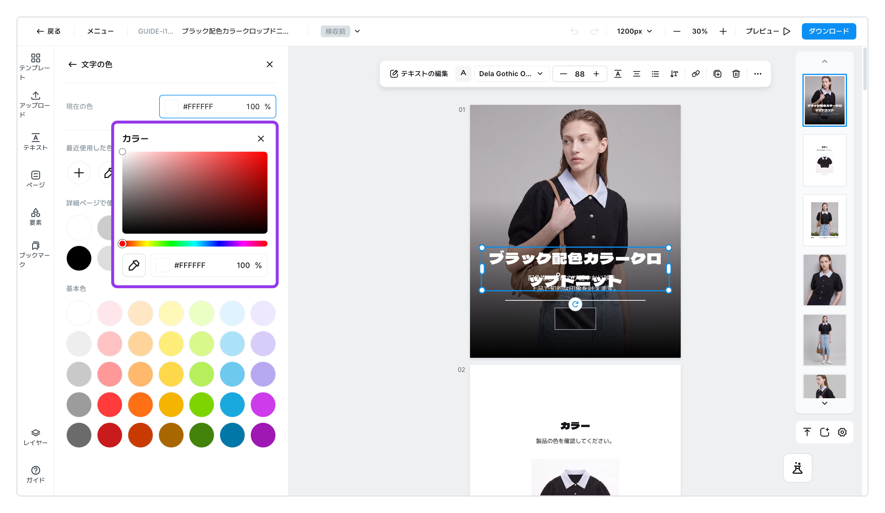Go back from 文字の色 panel
885x513 pixels.
pos(72,64)
